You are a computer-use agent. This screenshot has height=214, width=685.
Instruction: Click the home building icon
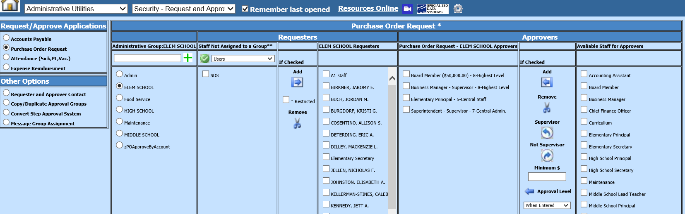10,5
